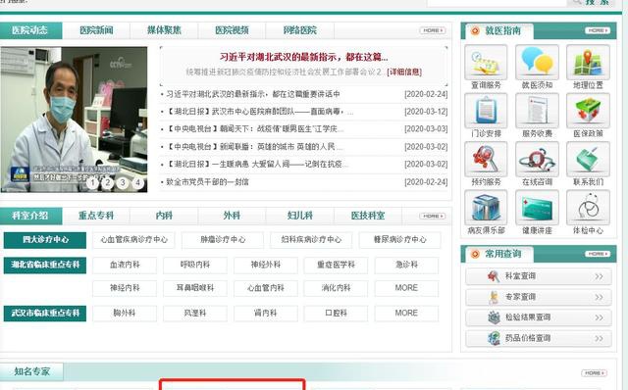Viewport: 628px width, 390px height.
Task: Switch to slide 4 of the news carousel
Action: [137, 183]
